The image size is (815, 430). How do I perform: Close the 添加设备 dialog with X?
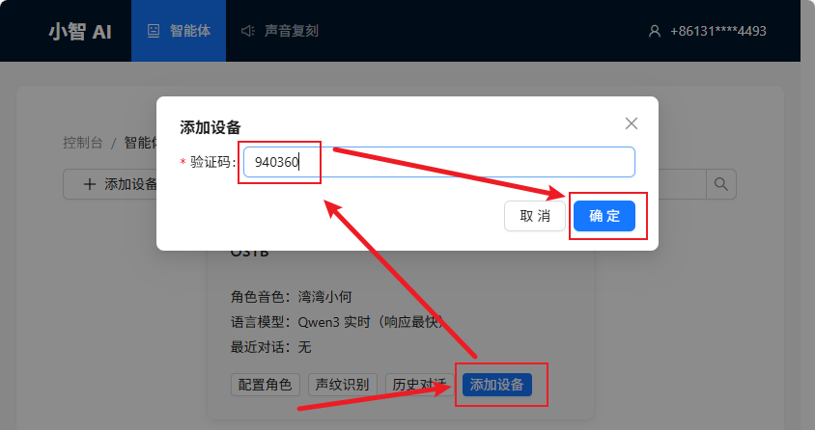[x=632, y=123]
